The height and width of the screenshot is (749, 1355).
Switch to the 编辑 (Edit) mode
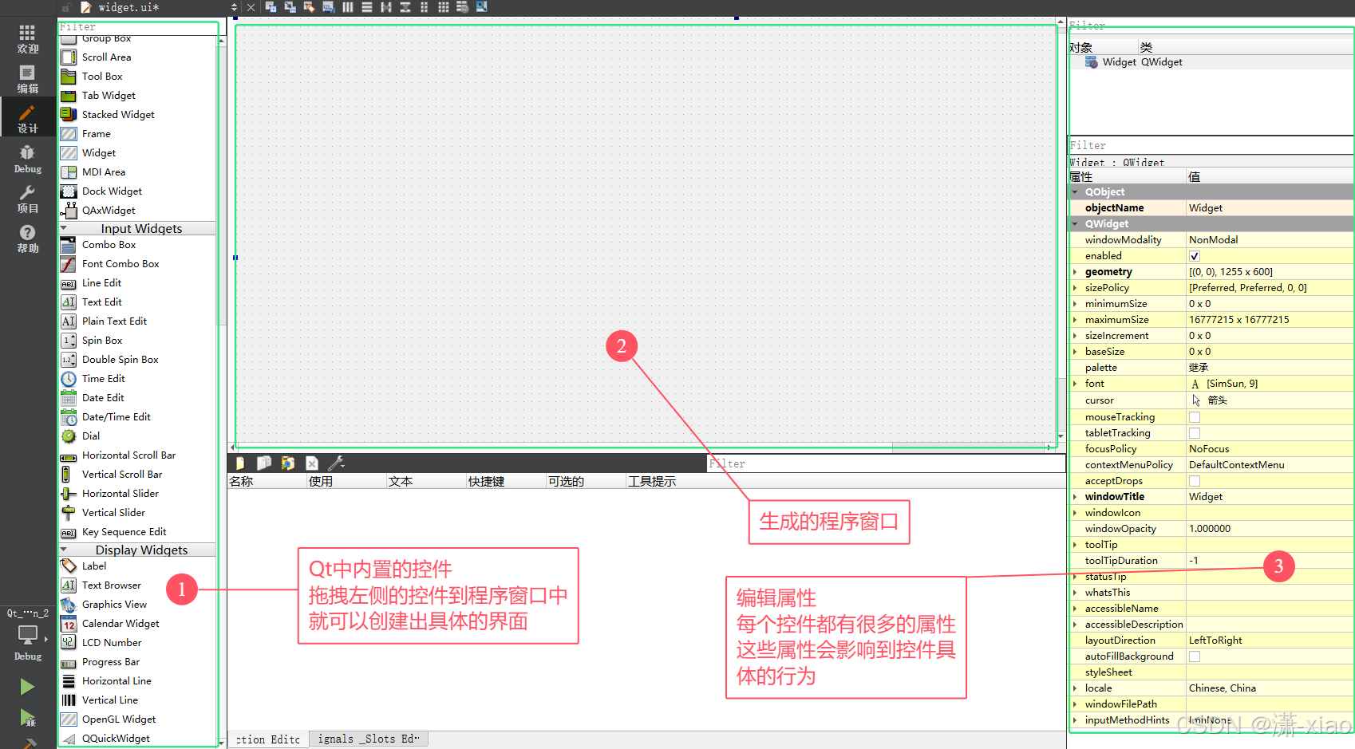pyautogui.click(x=27, y=78)
